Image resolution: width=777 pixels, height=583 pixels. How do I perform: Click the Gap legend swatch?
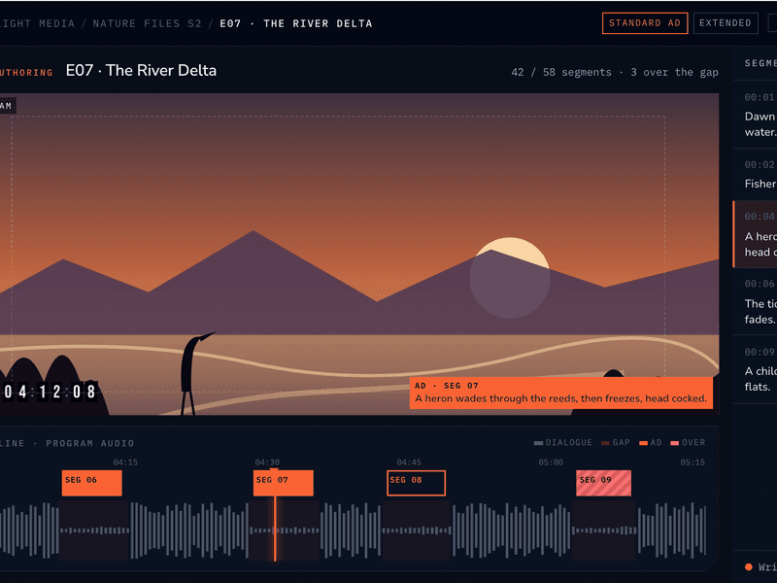[605, 443]
